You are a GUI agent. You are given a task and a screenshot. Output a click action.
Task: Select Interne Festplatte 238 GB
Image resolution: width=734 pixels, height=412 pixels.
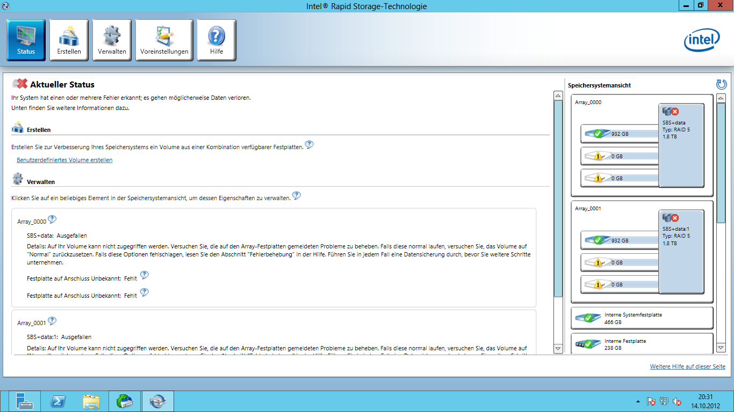tap(642, 343)
